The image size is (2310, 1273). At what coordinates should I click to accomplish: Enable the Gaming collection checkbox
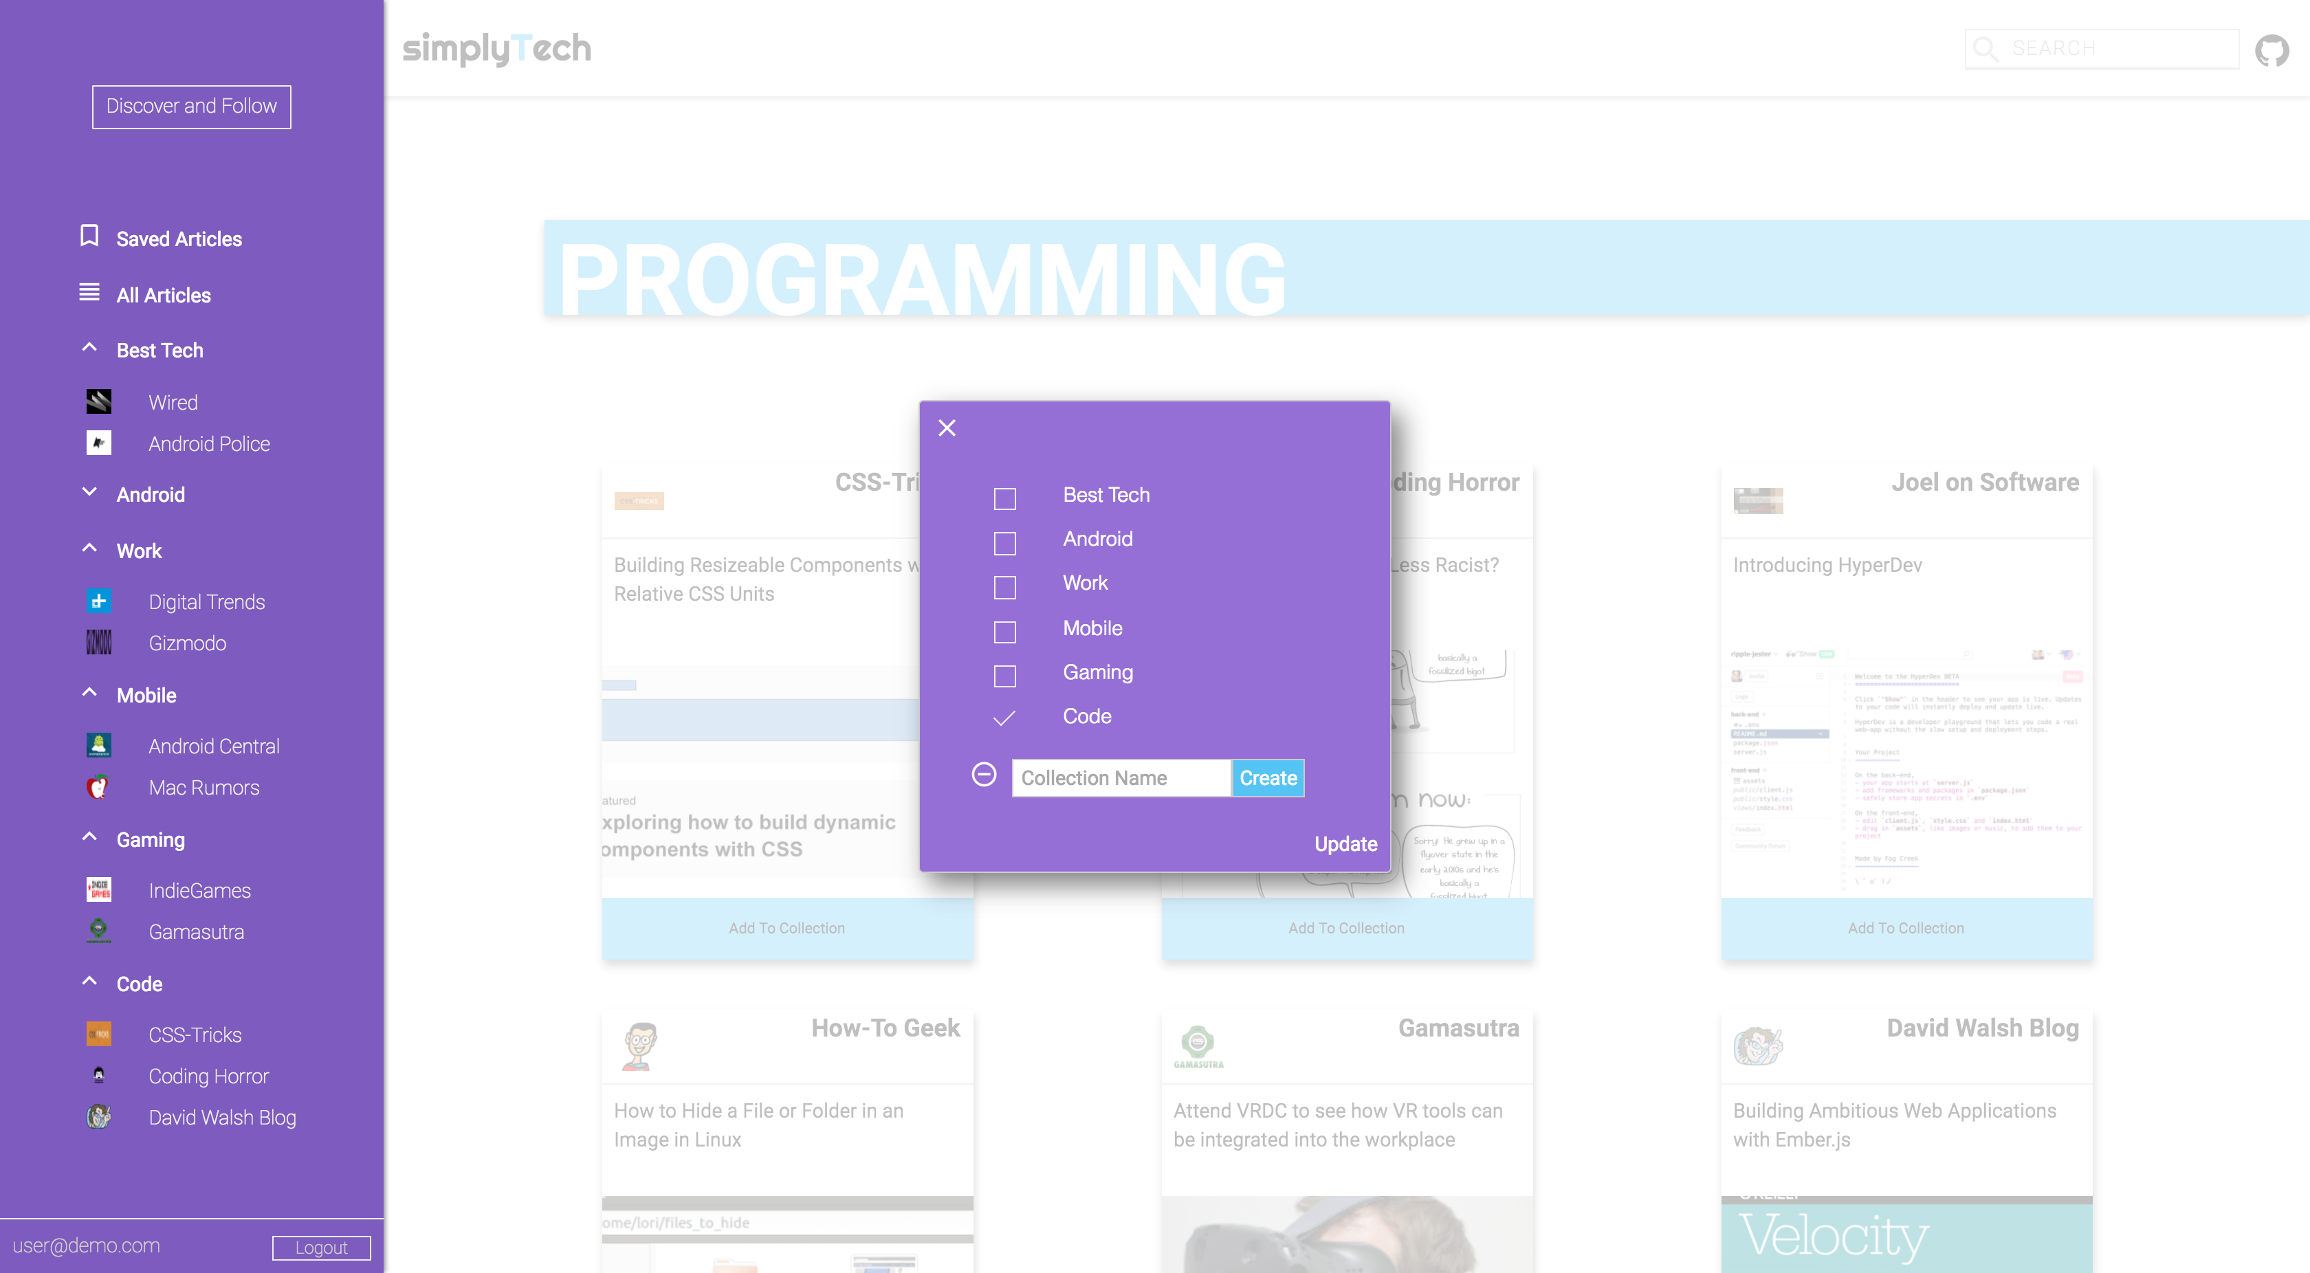(x=1004, y=676)
